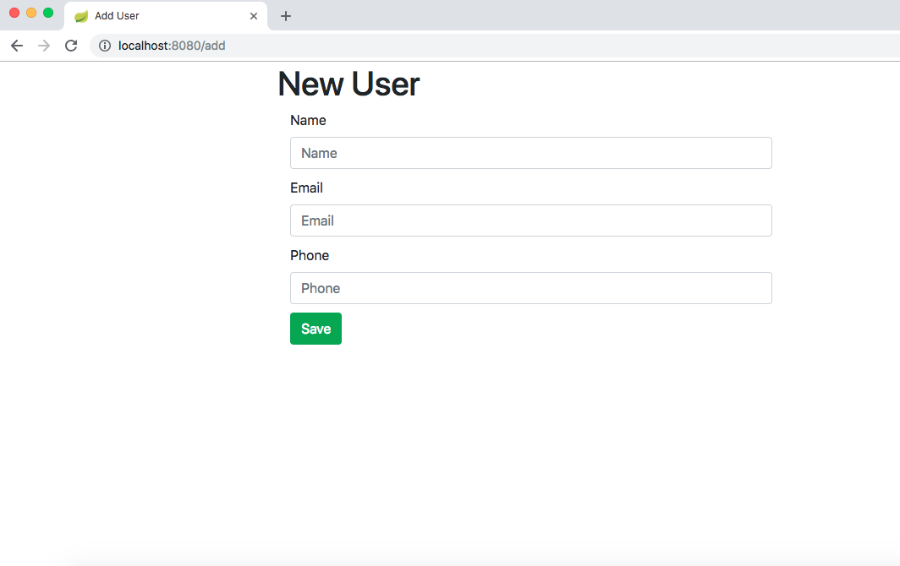Focus the Name input field
Viewport: 900px width, 566px height.
(x=530, y=153)
